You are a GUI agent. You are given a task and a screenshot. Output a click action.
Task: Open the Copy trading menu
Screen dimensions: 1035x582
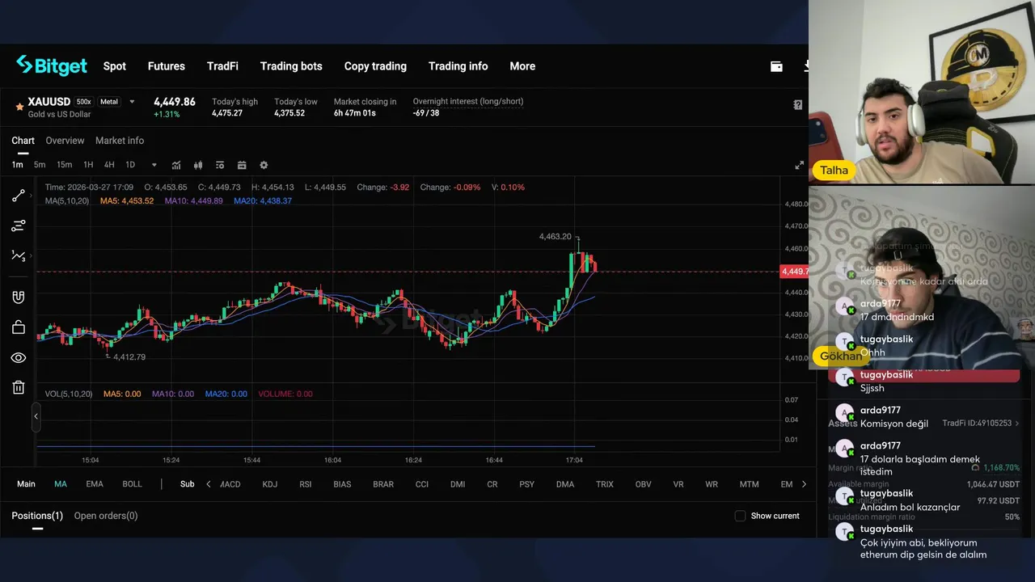[x=375, y=66]
